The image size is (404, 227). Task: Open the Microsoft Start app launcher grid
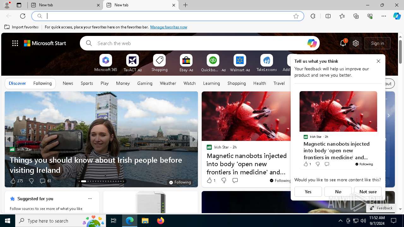pos(15,43)
